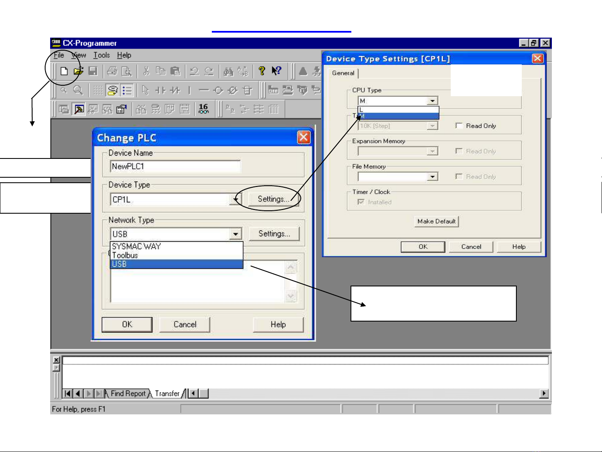Click Cancel in the Change PLC dialog
The width and height of the screenshot is (602, 452).
point(185,324)
